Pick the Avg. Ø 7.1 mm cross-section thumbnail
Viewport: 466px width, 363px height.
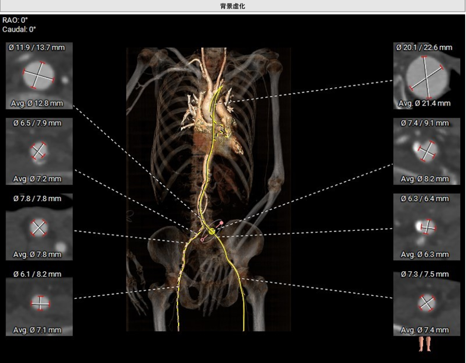click(x=39, y=303)
